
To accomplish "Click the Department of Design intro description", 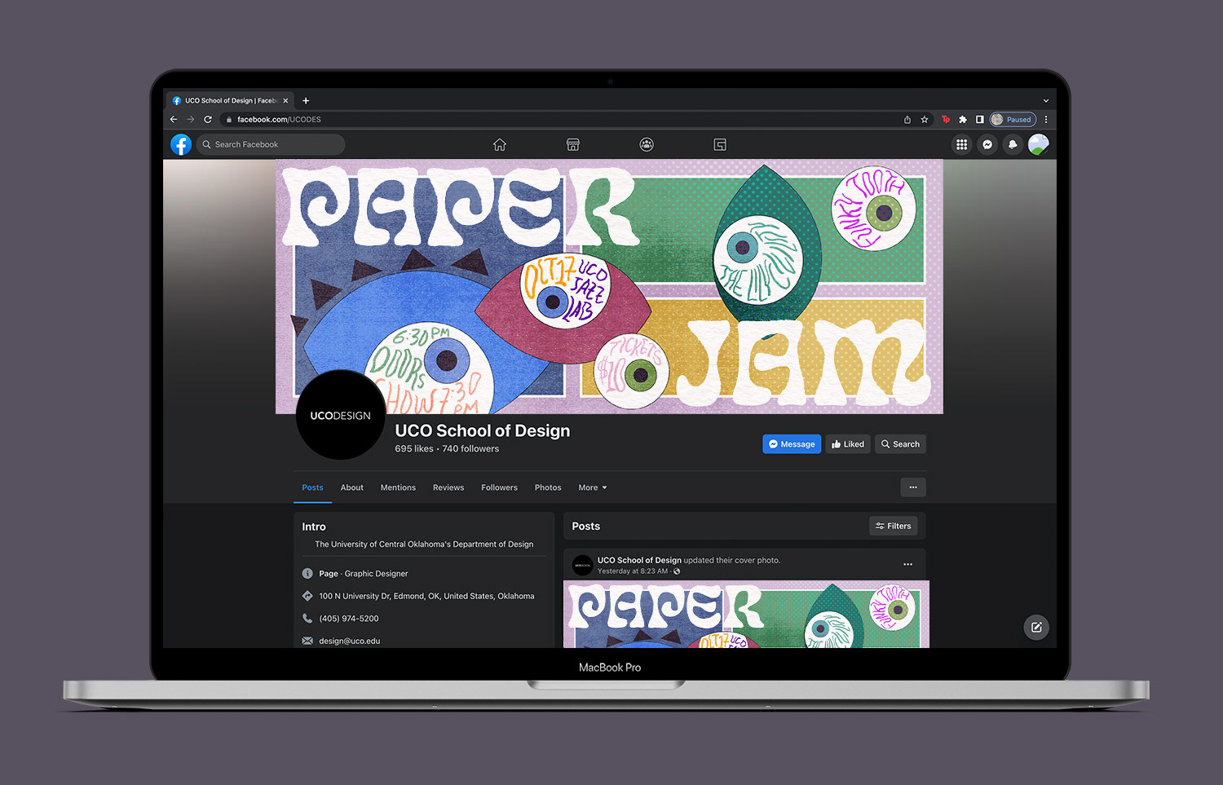I will (424, 545).
